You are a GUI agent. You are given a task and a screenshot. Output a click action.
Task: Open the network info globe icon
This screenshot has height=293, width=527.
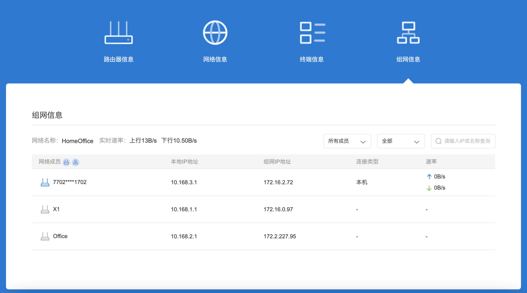click(215, 32)
